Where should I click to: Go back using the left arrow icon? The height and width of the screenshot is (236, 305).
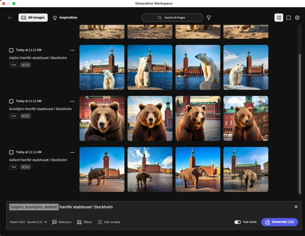pos(10,18)
